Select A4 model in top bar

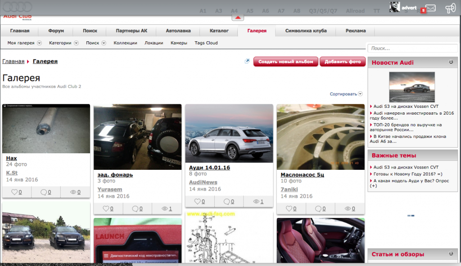(234, 11)
